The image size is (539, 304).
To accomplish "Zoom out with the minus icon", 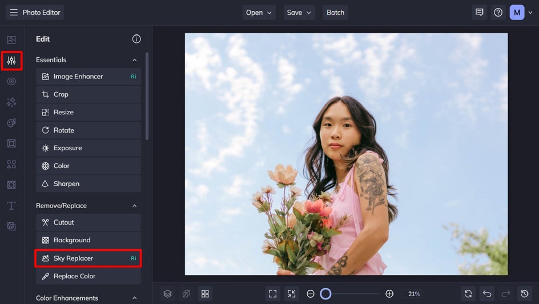I will pos(311,294).
